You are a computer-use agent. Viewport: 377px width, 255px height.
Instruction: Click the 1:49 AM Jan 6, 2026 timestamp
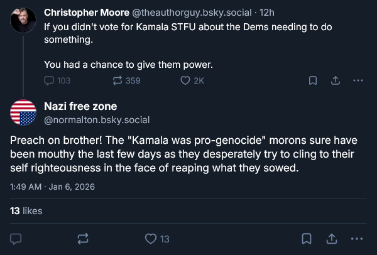coord(50,187)
